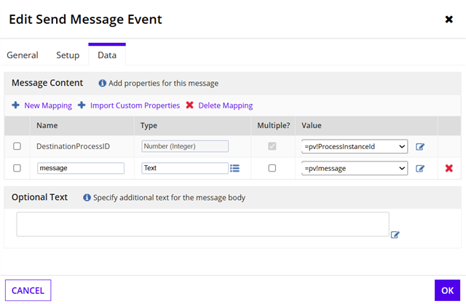Open expression editor for DestinationProcessID value

420,147
